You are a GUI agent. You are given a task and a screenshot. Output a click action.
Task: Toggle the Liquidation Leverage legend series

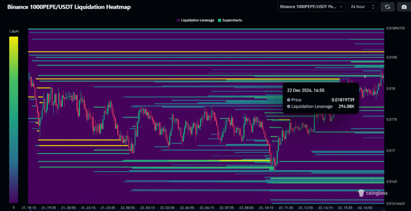(195, 20)
